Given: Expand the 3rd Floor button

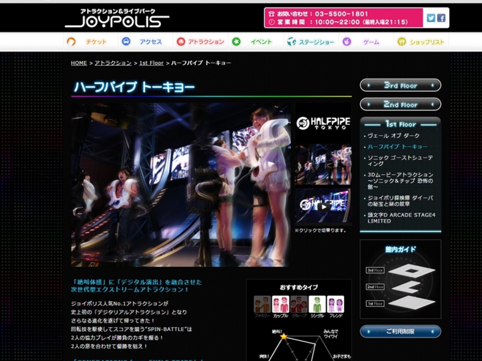Looking at the screenshot, I should [x=400, y=85].
